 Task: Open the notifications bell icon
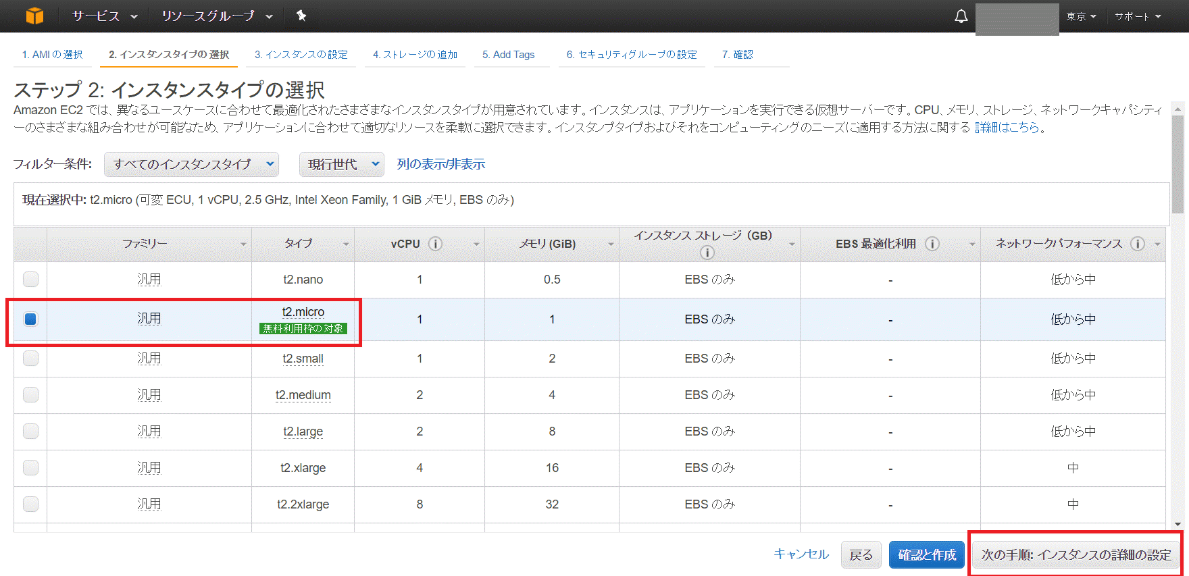tap(961, 16)
